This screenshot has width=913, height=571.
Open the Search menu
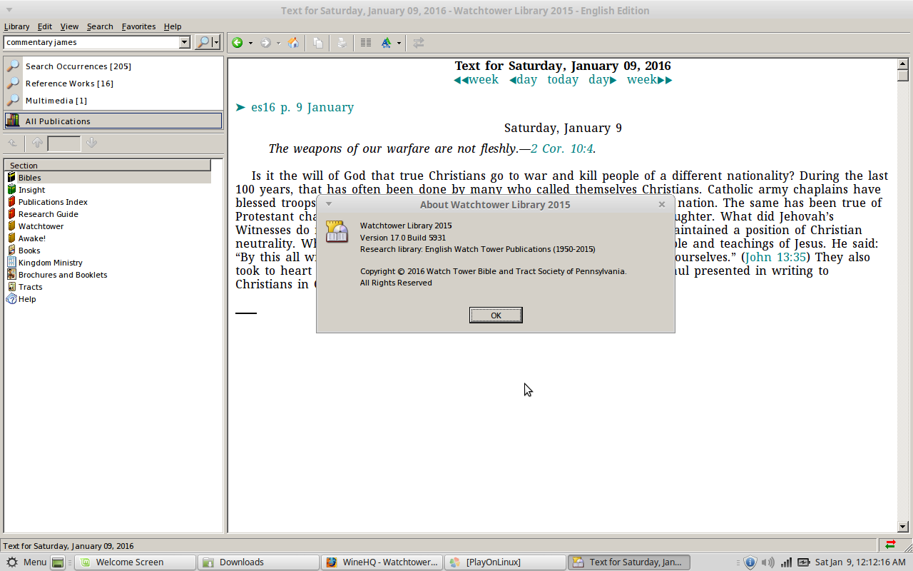coord(100,26)
